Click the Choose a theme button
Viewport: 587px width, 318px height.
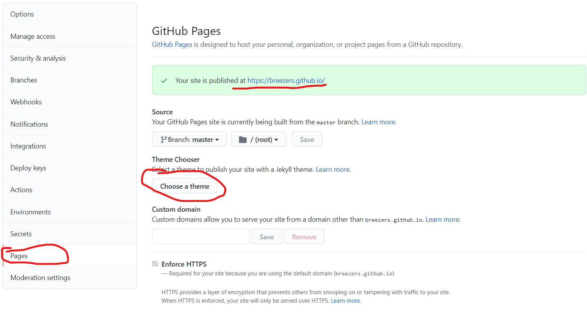[x=185, y=186]
